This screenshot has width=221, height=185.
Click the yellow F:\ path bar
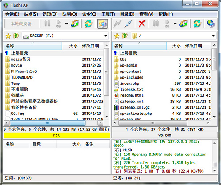click(x=57, y=135)
